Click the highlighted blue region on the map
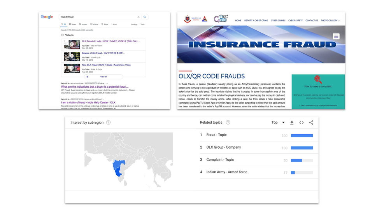The image size is (384, 216). click(118, 168)
